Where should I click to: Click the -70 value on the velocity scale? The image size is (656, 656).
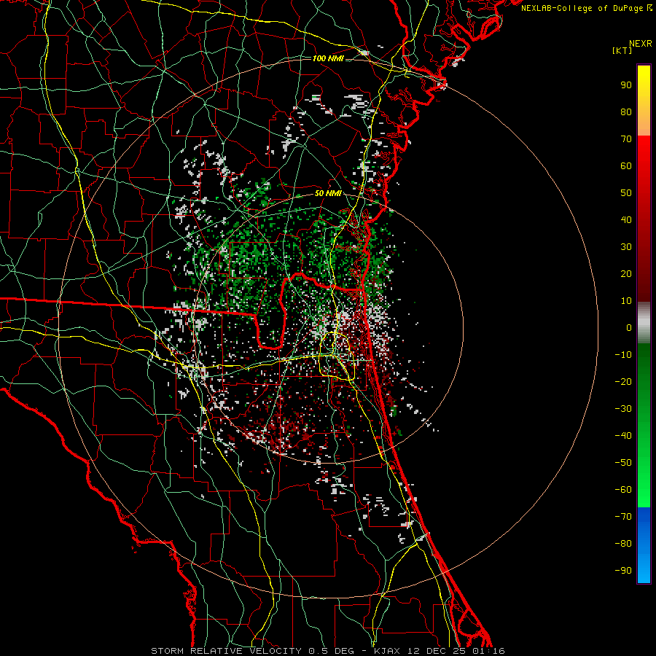(623, 517)
